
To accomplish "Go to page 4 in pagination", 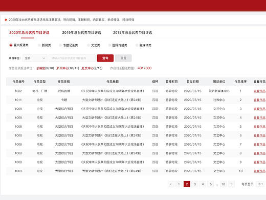I will [x=203, y=184].
